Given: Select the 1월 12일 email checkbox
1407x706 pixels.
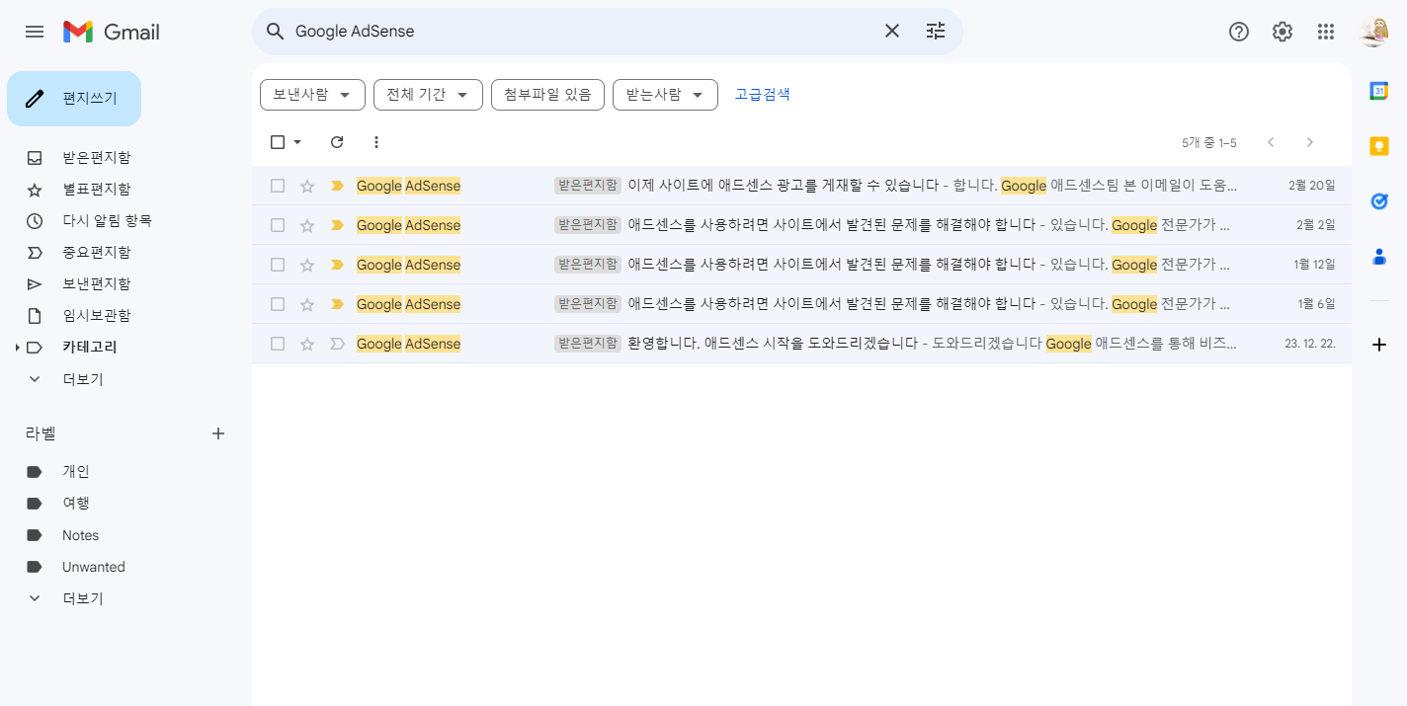Looking at the screenshot, I should tap(278, 265).
